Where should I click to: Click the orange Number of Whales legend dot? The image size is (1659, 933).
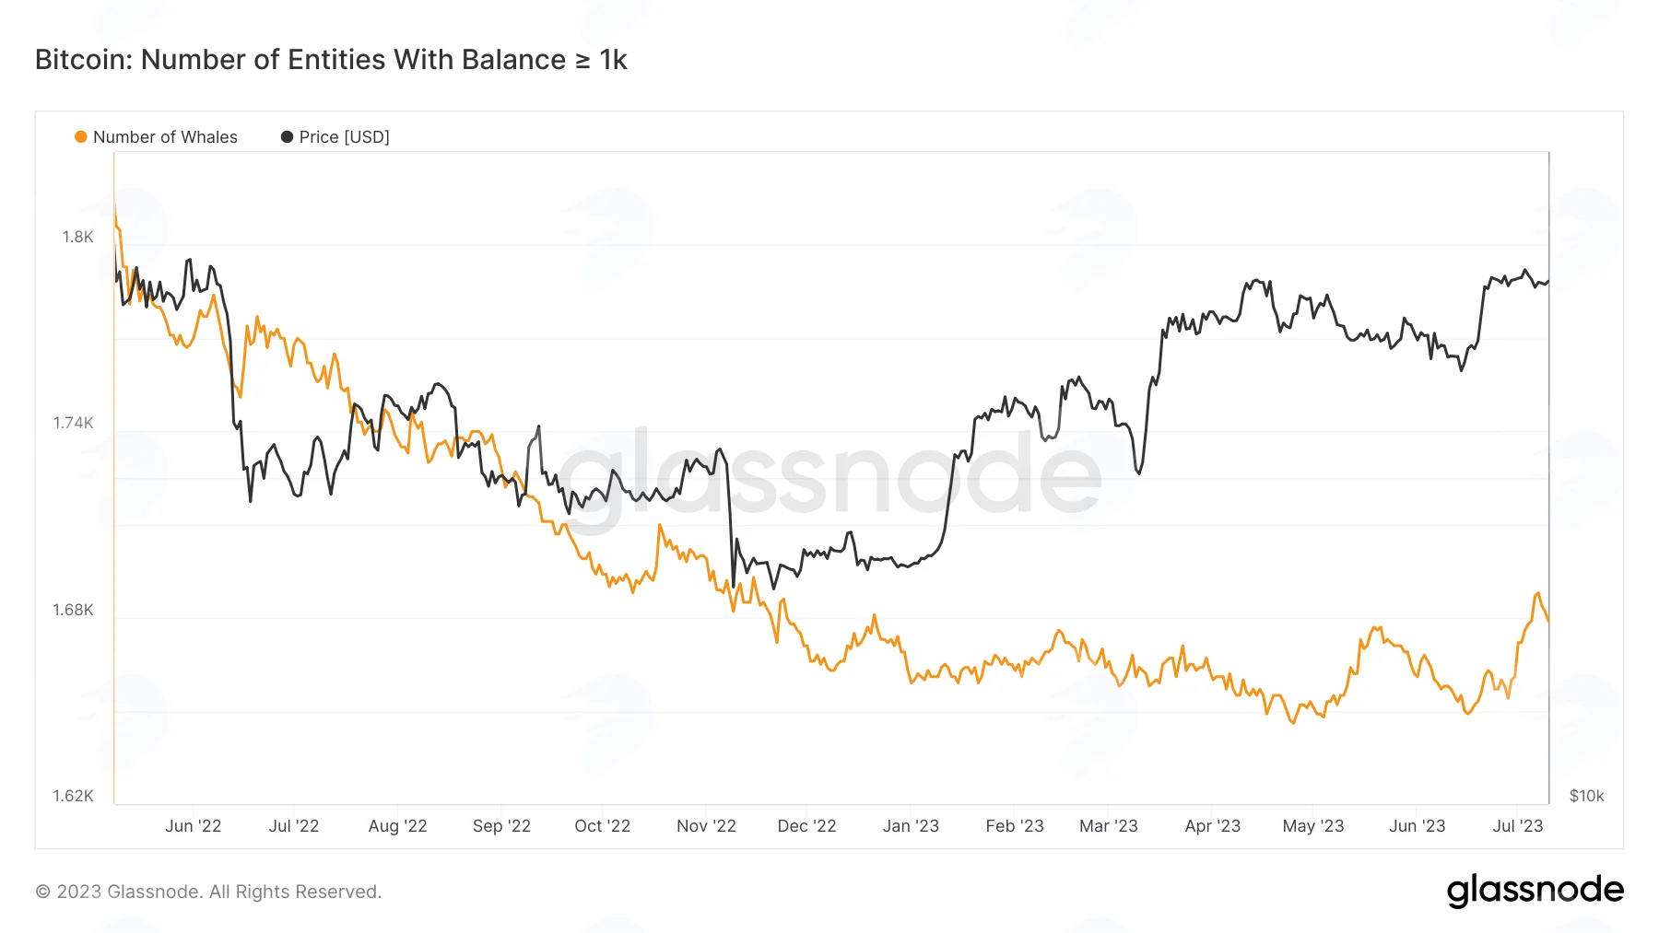pyautogui.click(x=81, y=137)
